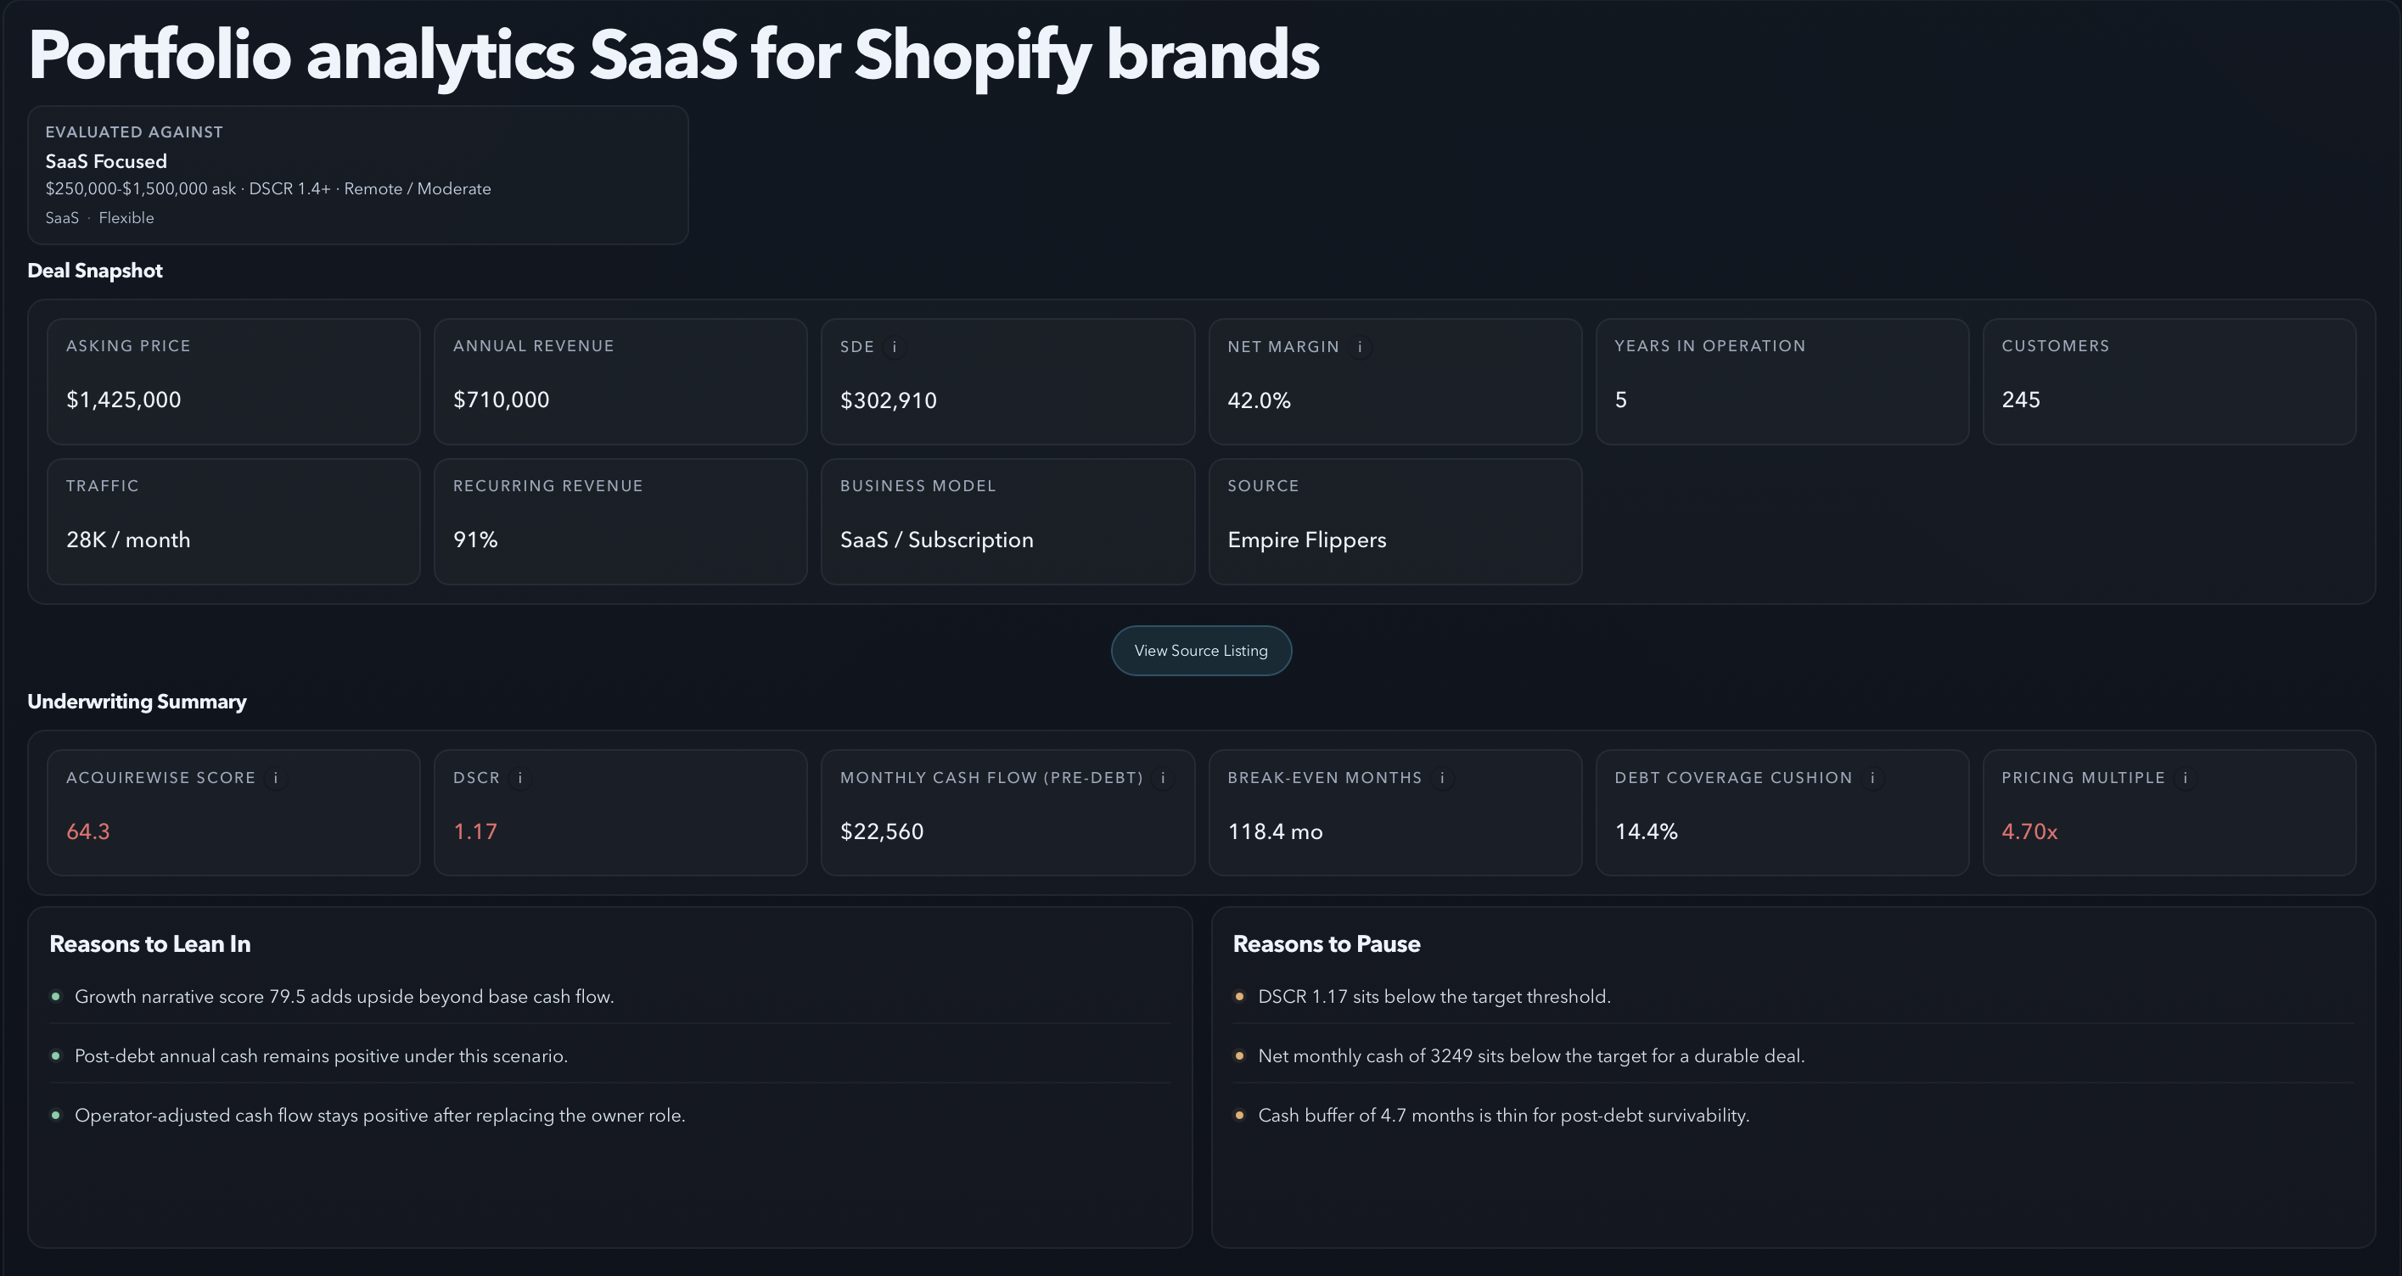Click the SaaS · Flexible tags line
This screenshot has height=1276, width=2402.
[100, 217]
